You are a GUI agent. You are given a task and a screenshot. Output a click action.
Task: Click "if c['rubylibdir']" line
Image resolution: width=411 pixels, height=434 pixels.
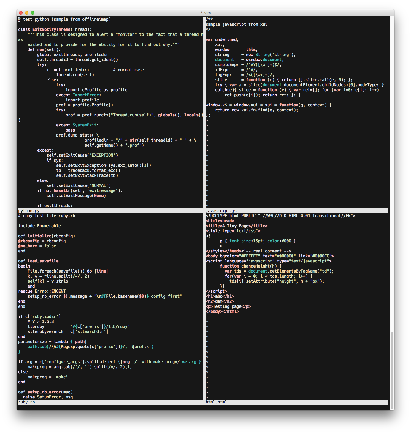click(39, 316)
